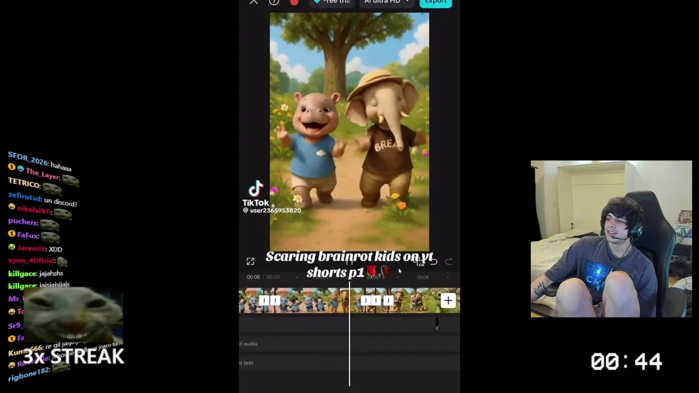The width and height of the screenshot is (699, 393).
Task: Select transition marker just right of playhead
Action: [x=365, y=301]
